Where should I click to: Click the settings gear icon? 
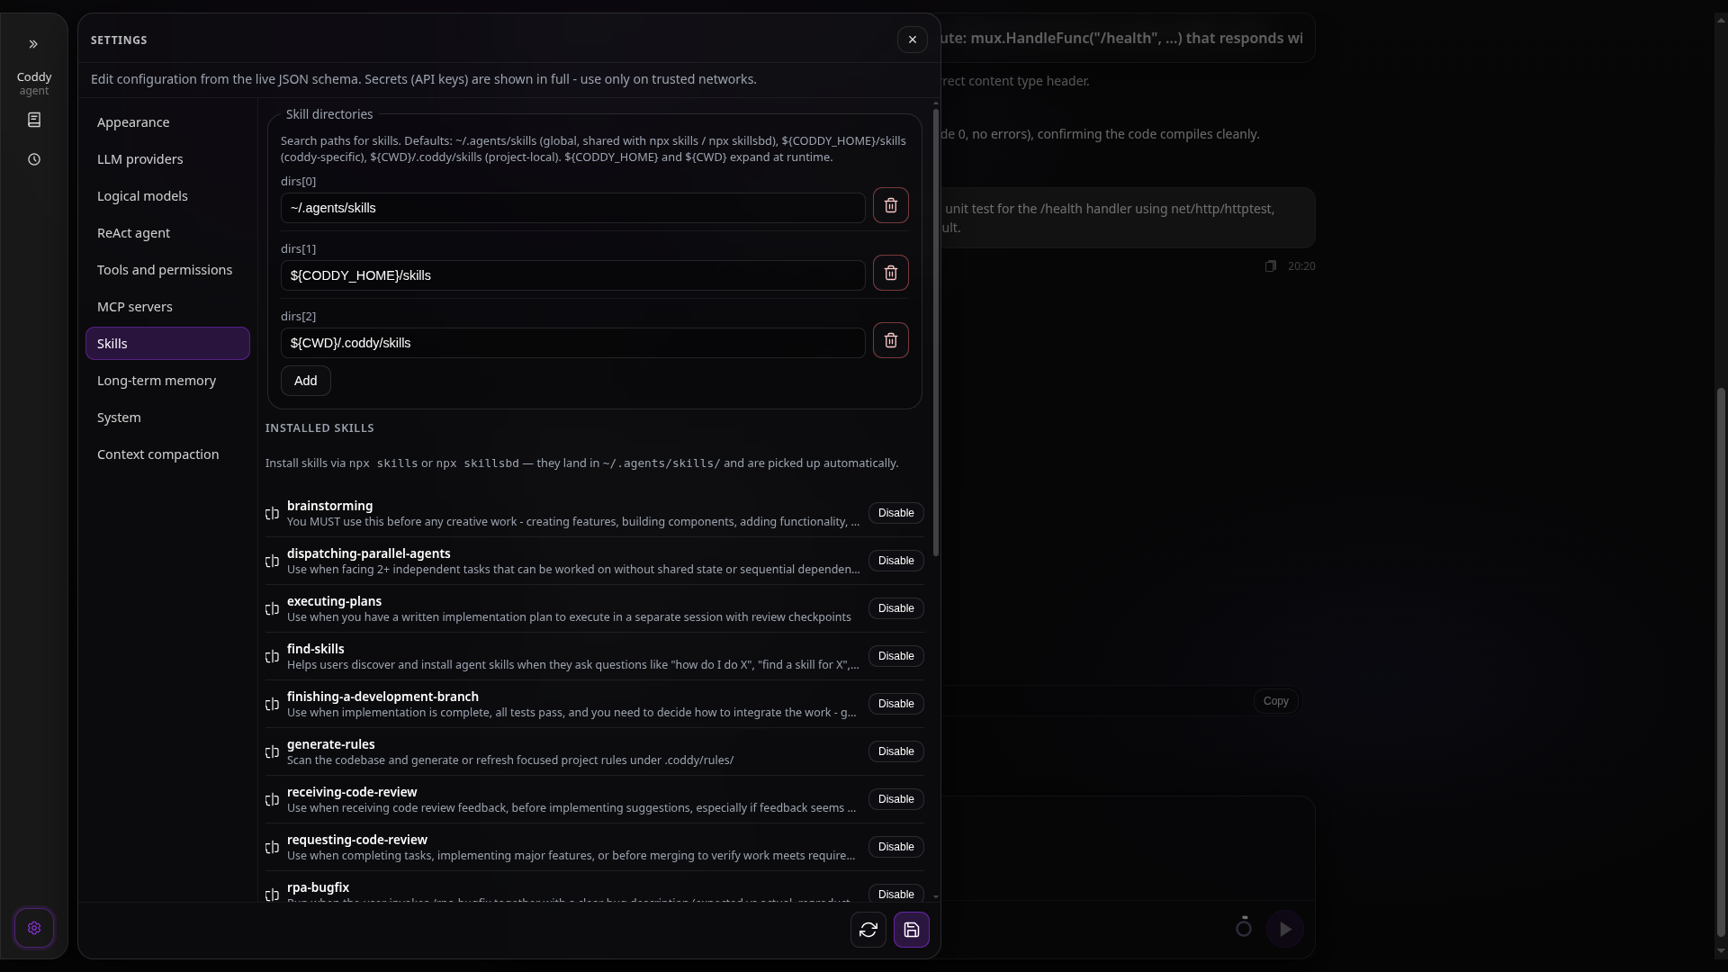pyautogui.click(x=34, y=928)
